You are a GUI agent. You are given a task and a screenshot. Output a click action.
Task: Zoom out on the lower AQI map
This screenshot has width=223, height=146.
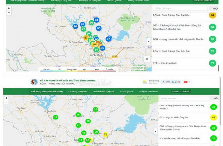pyautogui.click(x=6, y=103)
